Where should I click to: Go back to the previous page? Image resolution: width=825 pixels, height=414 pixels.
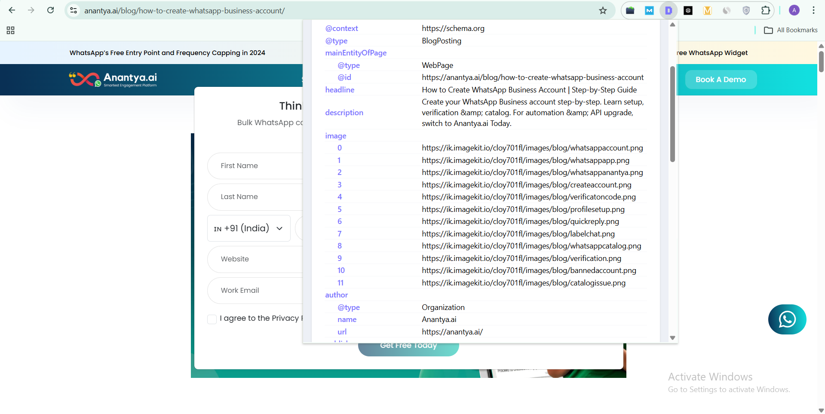point(12,10)
